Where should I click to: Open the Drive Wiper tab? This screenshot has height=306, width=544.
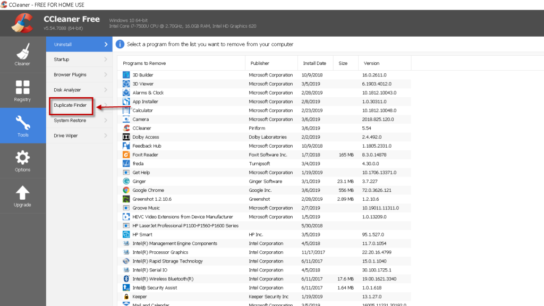click(x=79, y=135)
